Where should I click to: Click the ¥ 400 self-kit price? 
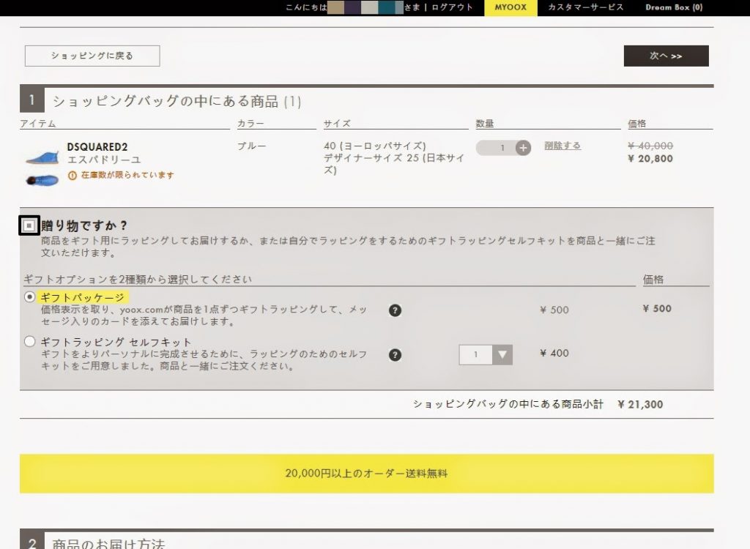click(x=554, y=354)
